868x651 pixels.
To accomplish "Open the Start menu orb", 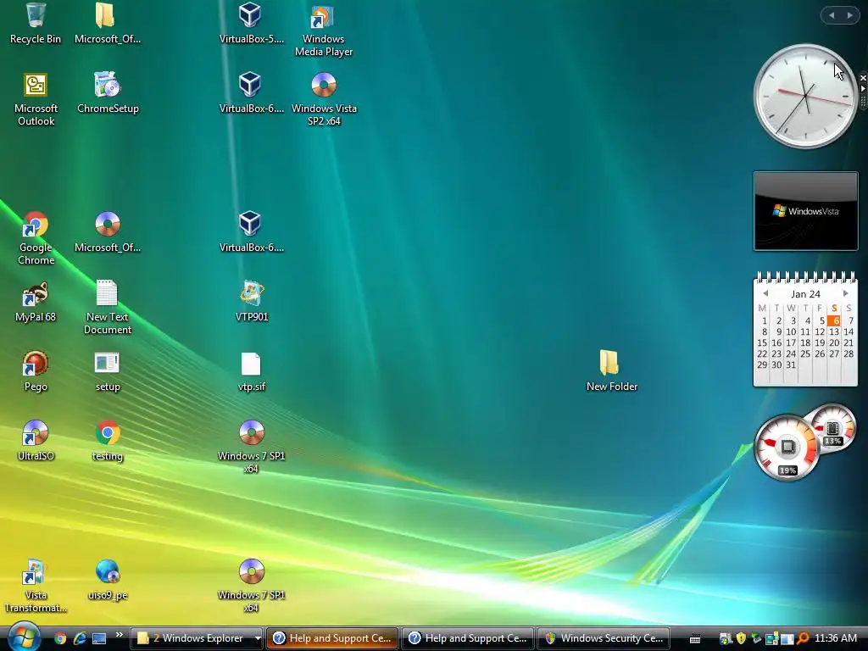I will pyautogui.click(x=23, y=637).
